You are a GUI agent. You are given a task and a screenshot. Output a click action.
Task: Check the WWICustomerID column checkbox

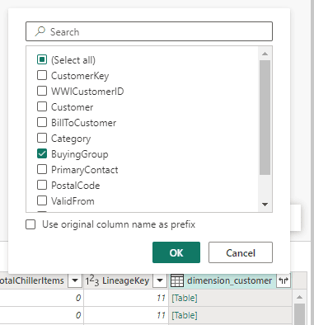click(42, 91)
